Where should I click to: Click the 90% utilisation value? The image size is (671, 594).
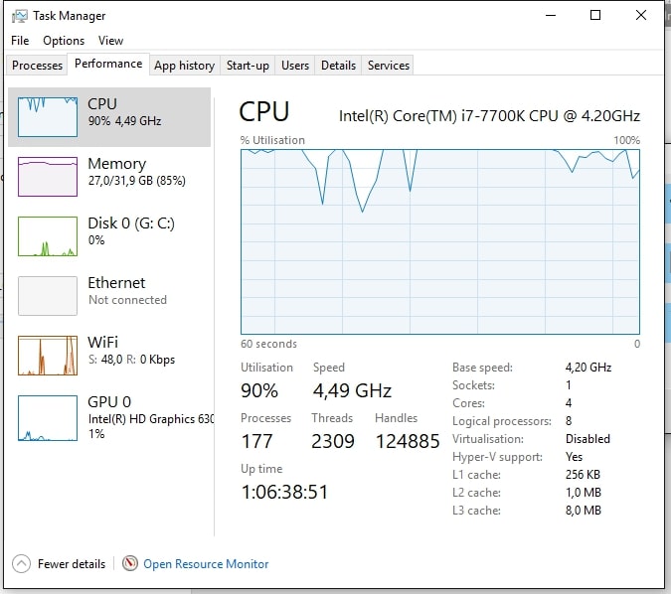click(x=259, y=390)
